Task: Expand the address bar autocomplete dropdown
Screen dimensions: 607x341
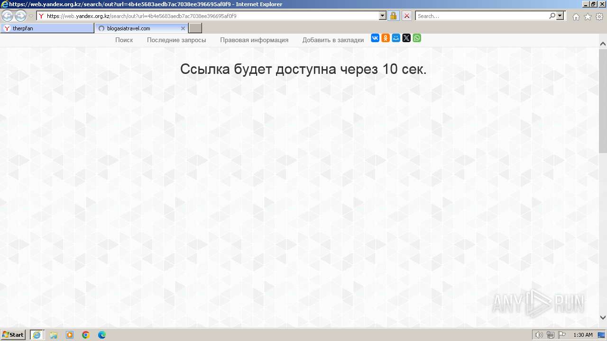Action: click(383, 16)
